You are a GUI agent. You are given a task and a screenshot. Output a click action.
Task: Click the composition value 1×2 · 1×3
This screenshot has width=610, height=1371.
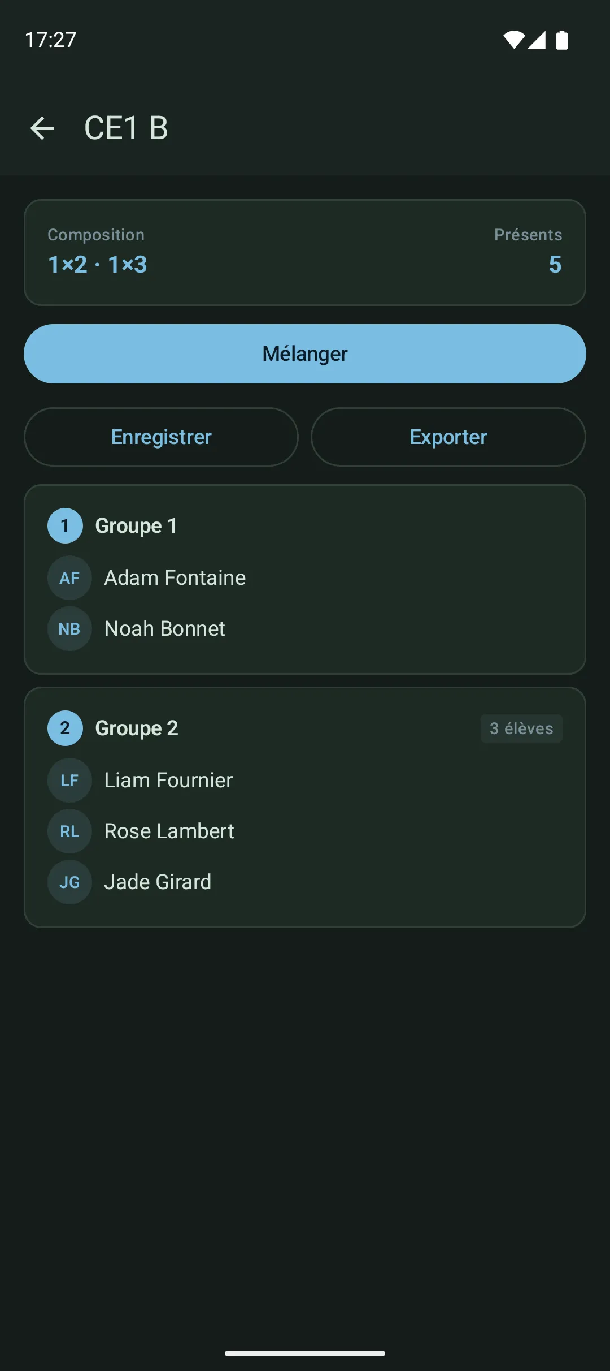(96, 264)
